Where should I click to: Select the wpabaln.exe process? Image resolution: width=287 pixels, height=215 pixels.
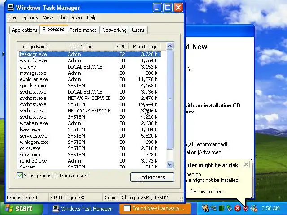coord(90,123)
